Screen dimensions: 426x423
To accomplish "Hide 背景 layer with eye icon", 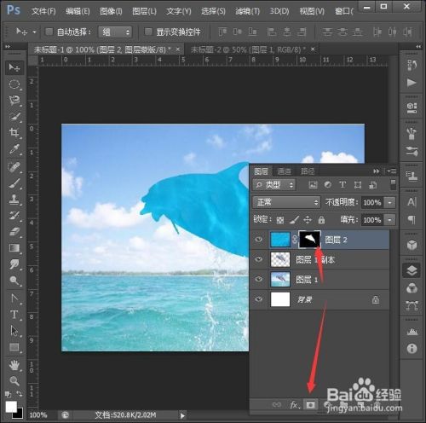I will pos(258,299).
